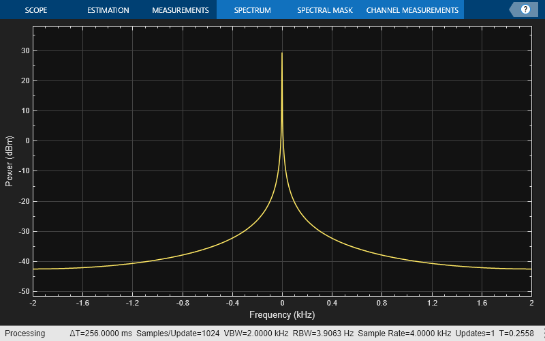Viewport: 545px width, 341px height.
Task: Click the 0 tick on the frequency axis
Action: tap(282, 303)
